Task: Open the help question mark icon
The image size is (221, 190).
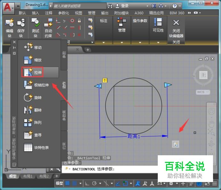Action: pos(175,6)
